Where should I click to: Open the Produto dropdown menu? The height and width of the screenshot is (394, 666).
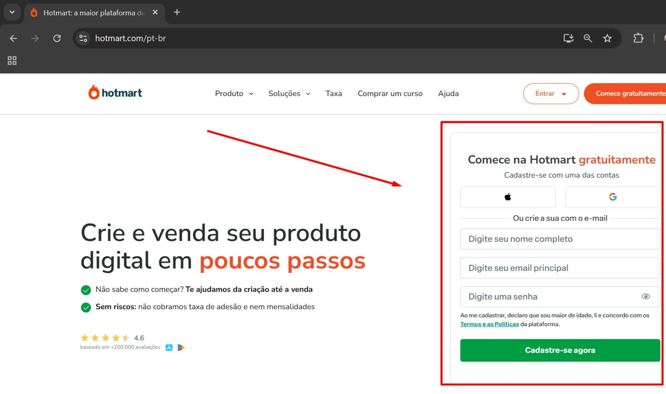(x=234, y=93)
